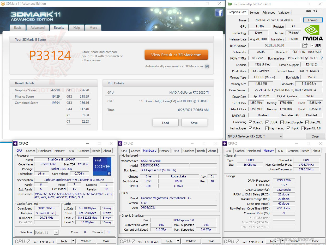The height and width of the screenshot is (245, 326).
Task: Open the About tab in CPU-Z CPU window
Action: pos(107,151)
